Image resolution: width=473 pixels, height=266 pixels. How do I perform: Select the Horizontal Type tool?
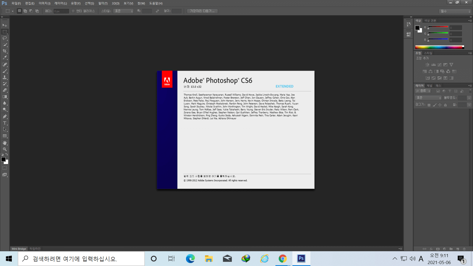point(5,123)
